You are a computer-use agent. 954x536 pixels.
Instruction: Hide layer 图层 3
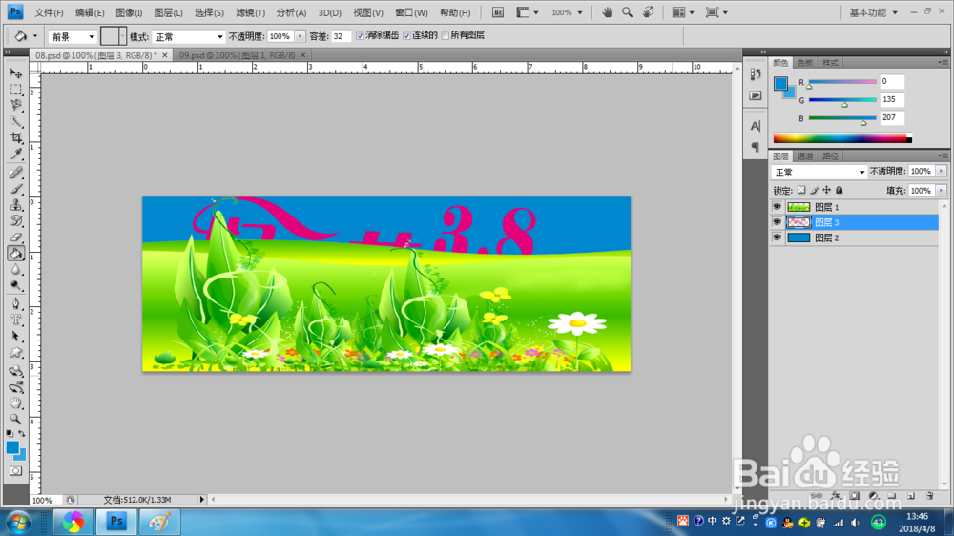tap(777, 222)
